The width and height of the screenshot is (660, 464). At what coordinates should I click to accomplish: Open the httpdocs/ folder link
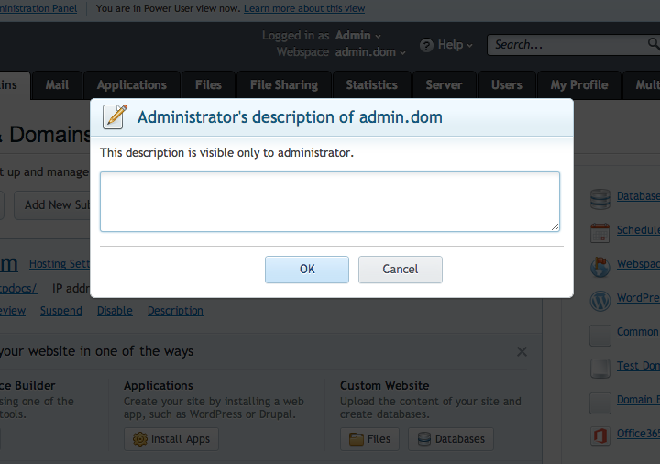coord(18,289)
